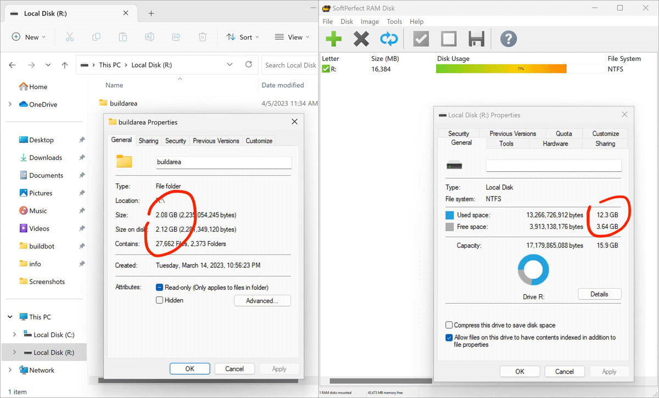Go back with Explorer's left arrow
The image size is (659, 398).
[13, 65]
